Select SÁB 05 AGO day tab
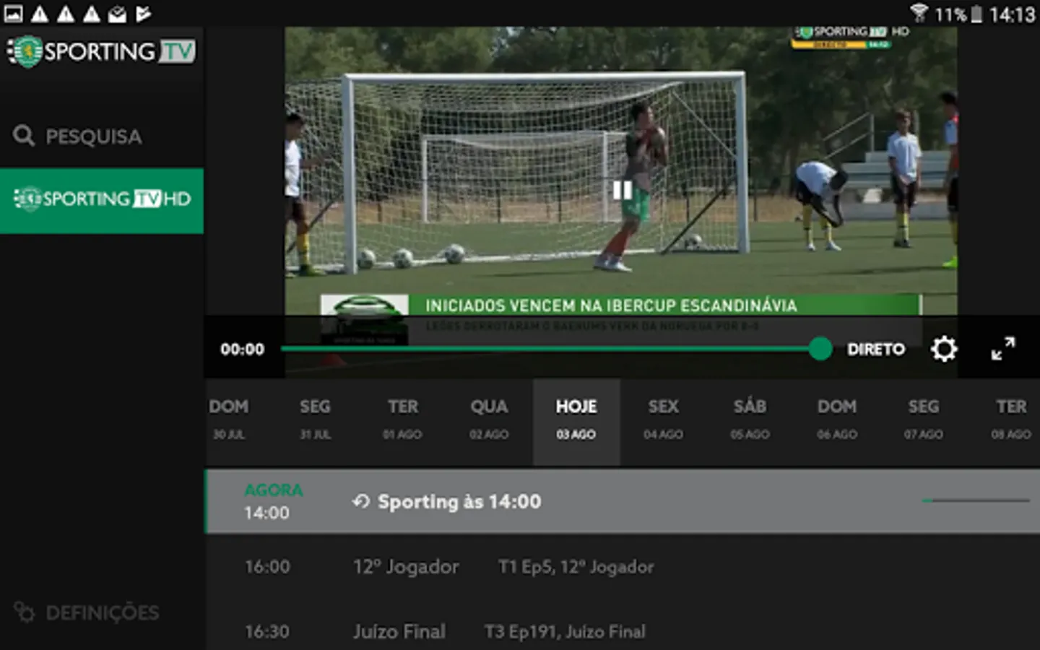Screen dimensions: 1040x650 (x=750, y=422)
